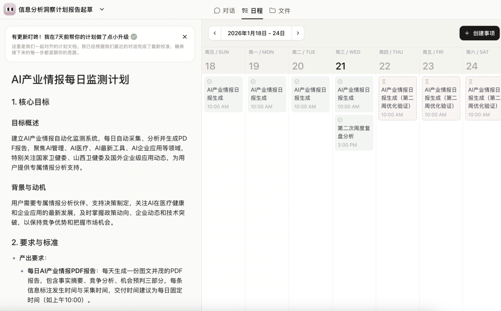Click the 对话 chat bubble icon
The image size is (501, 311).
coord(217,11)
